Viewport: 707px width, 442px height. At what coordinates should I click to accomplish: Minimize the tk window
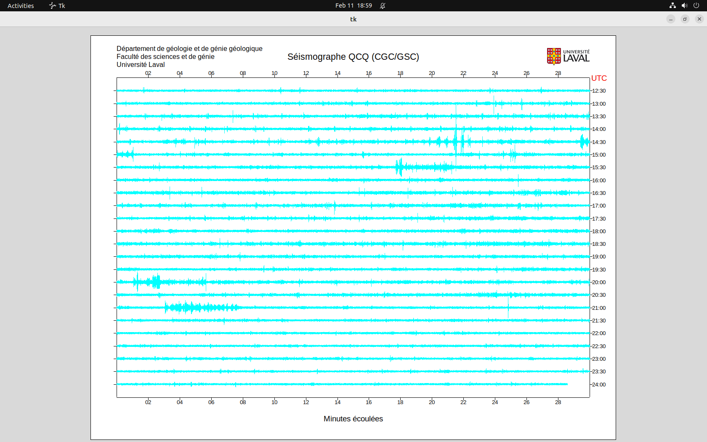pyautogui.click(x=671, y=19)
